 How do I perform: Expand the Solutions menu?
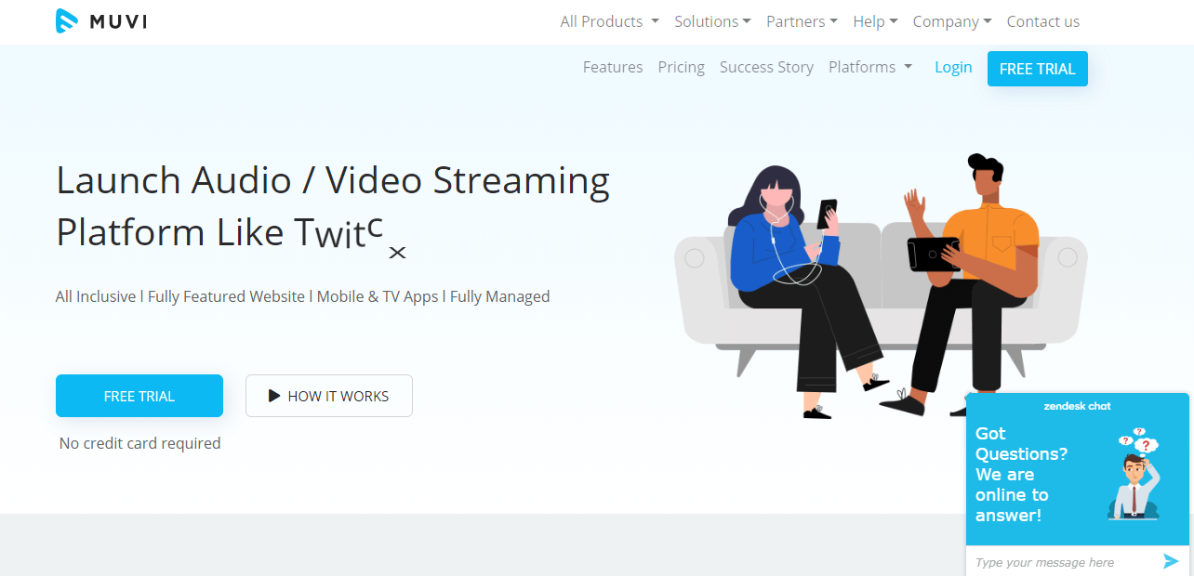(x=712, y=21)
